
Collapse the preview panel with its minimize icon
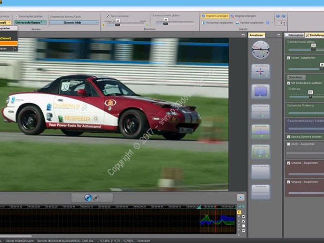(x=243, y=35)
